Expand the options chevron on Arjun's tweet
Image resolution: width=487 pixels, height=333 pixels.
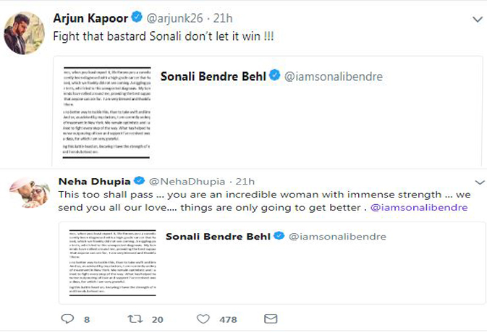point(475,17)
